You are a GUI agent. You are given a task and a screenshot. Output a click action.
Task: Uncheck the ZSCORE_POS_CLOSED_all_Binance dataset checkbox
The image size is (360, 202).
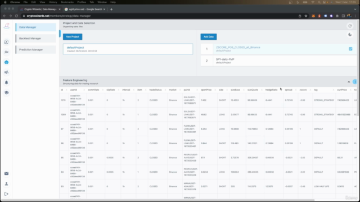coord(350,49)
